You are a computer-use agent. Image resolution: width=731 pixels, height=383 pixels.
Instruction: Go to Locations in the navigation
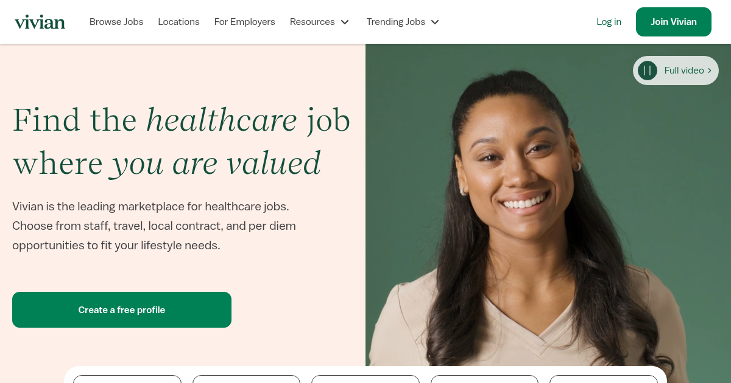click(178, 22)
